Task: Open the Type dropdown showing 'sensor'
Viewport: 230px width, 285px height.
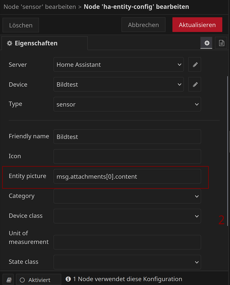Action: (x=127, y=104)
